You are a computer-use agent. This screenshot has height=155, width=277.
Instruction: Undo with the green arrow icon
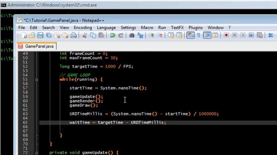click(113, 35)
